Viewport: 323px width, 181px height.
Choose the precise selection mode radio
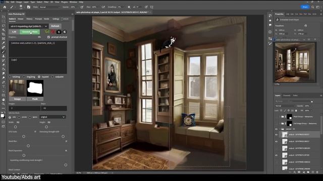tap(19, 117)
